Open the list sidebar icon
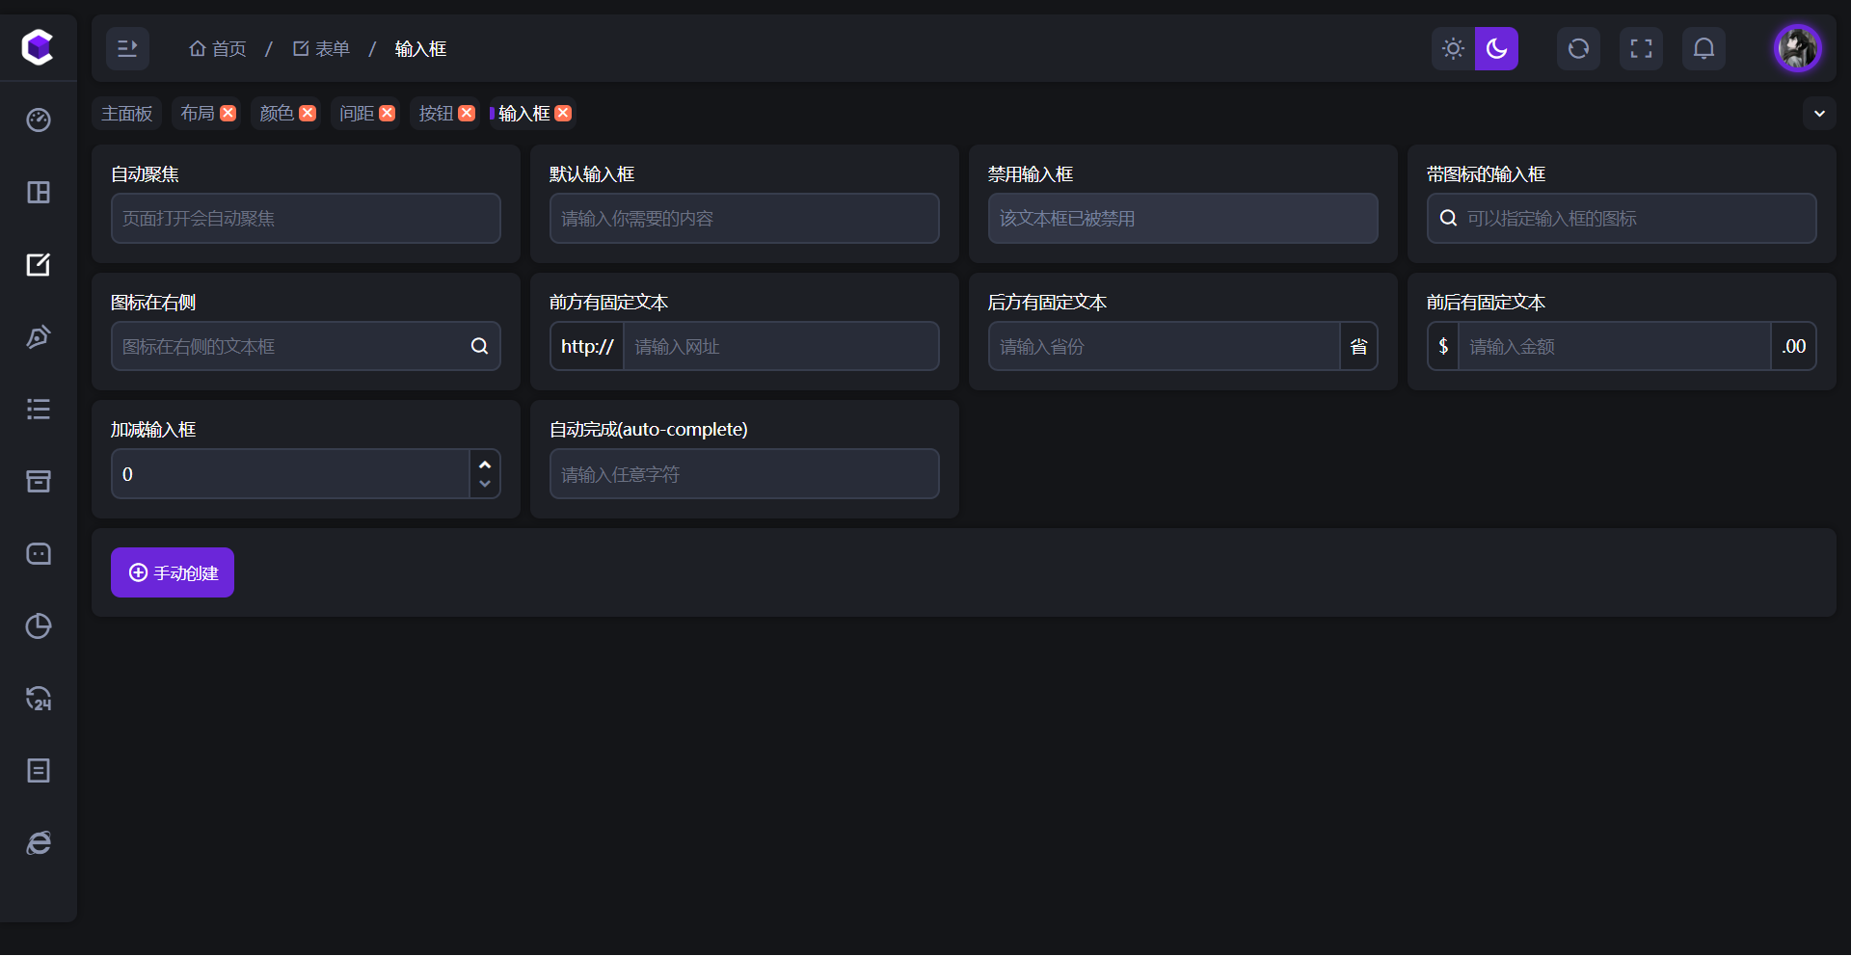The height and width of the screenshot is (956, 1851). point(39,410)
